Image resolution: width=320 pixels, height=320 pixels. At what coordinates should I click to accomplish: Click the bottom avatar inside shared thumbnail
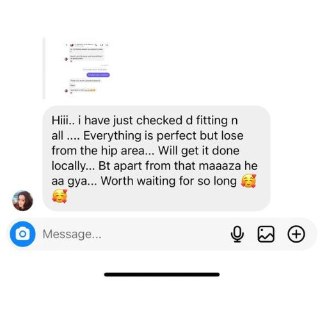point(66,91)
